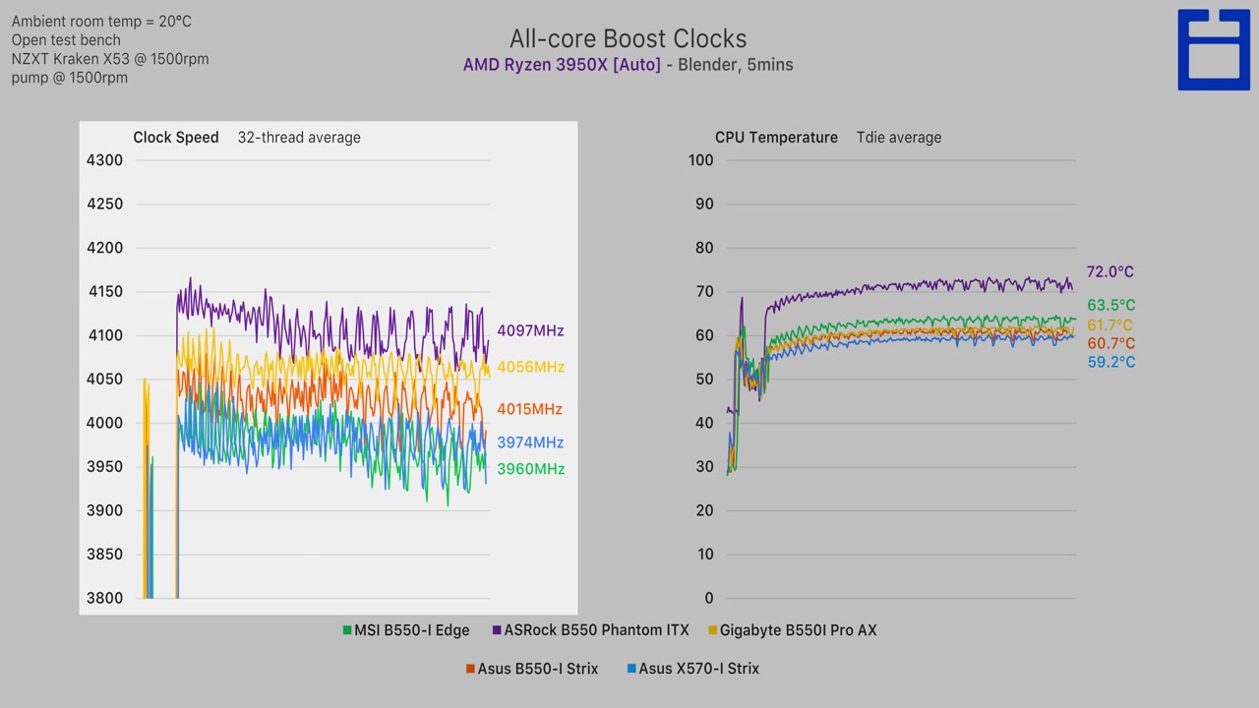Click the pump @ 1500rpm note
This screenshot has height=708, width=1259.
(x=70, y=78)
